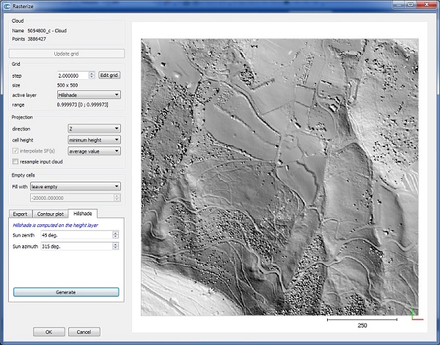Open the cell height dropdown
The width and height of the screenshot is (440, 345).
point(95,140)
